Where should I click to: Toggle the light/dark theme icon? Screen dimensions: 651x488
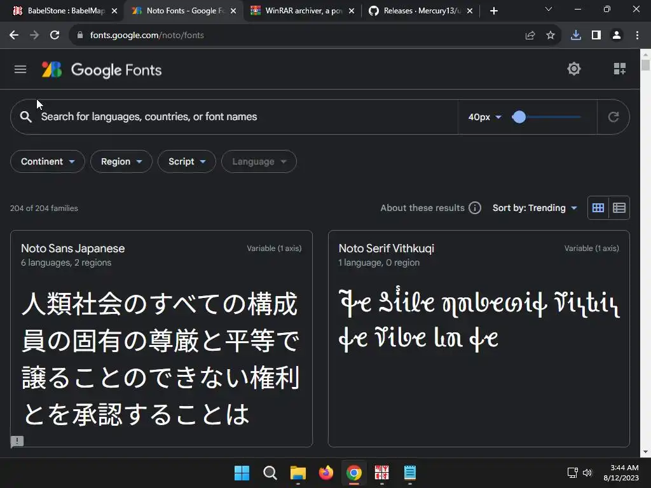[x=574, y=69]
